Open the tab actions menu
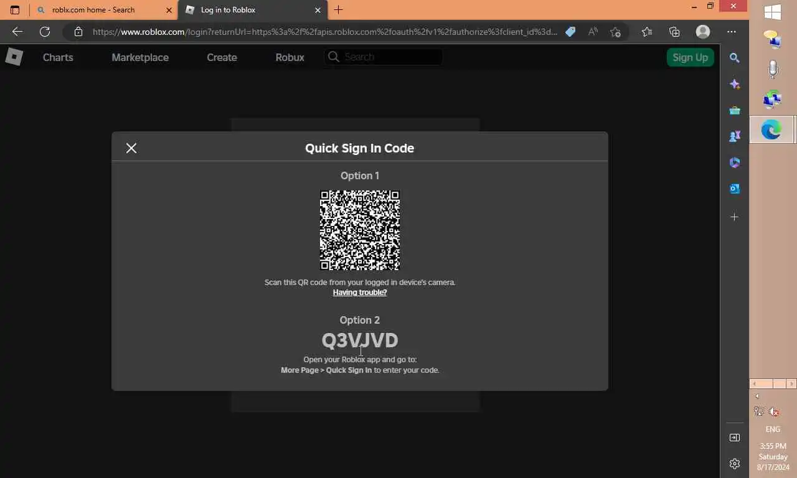Image resolution: width=797 pixels, height=478 pixels. click(15, 10)
